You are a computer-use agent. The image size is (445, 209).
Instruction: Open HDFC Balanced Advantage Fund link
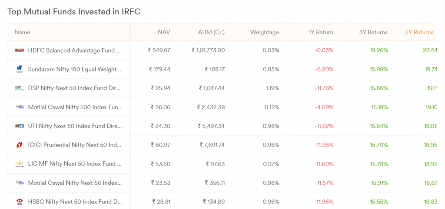(x=75, y=50)
